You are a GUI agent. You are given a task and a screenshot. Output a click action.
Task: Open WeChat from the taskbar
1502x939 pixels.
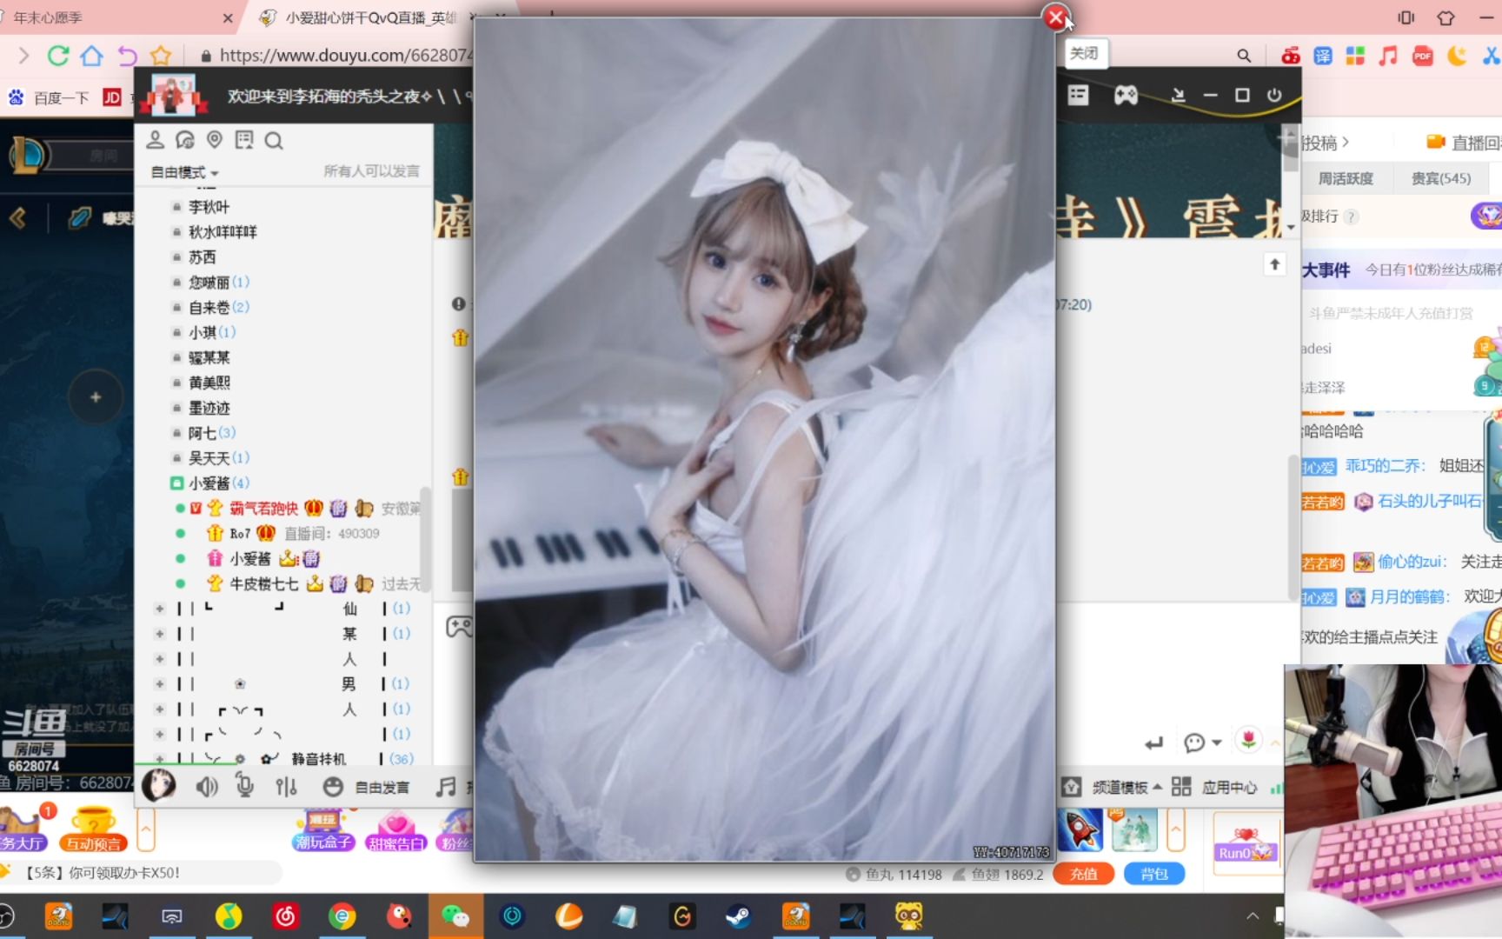pos(455,916)
